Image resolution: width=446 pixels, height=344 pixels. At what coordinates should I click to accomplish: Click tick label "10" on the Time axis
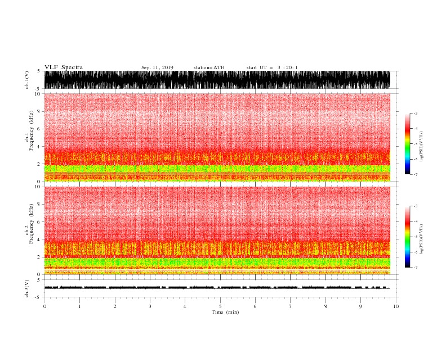396,306
